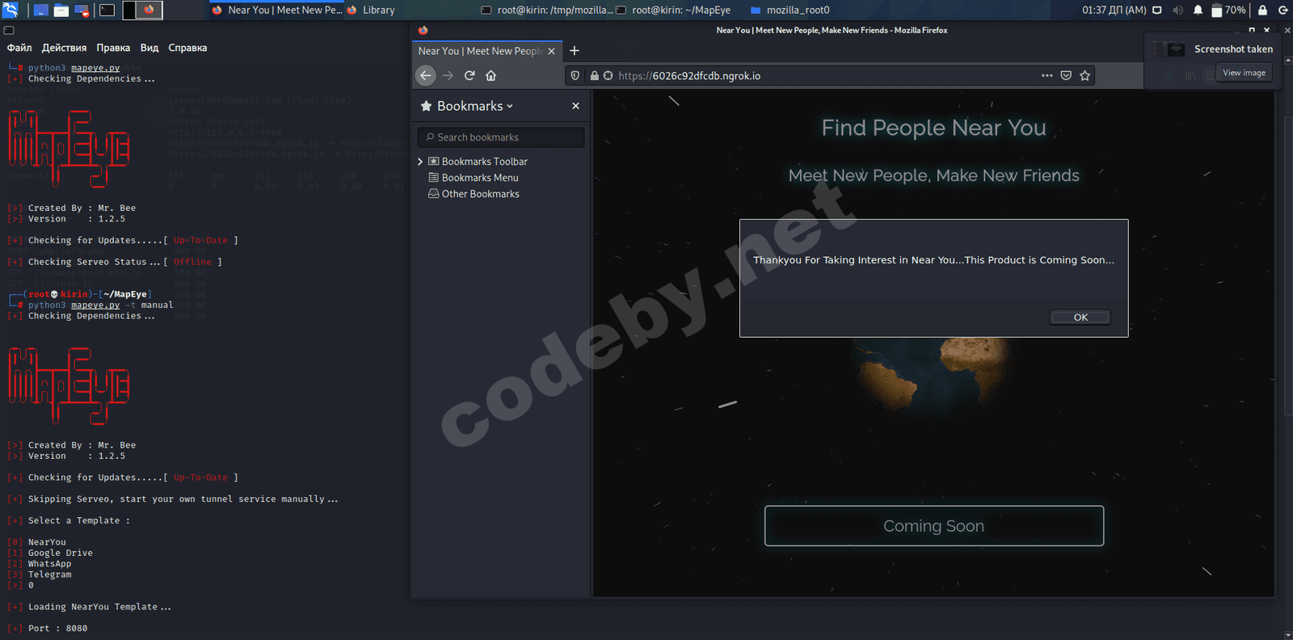The image size is (1293, 640).
Task: Switch to root@kirin ~/MapEye terminal task
Action: [x=673, y=10]
